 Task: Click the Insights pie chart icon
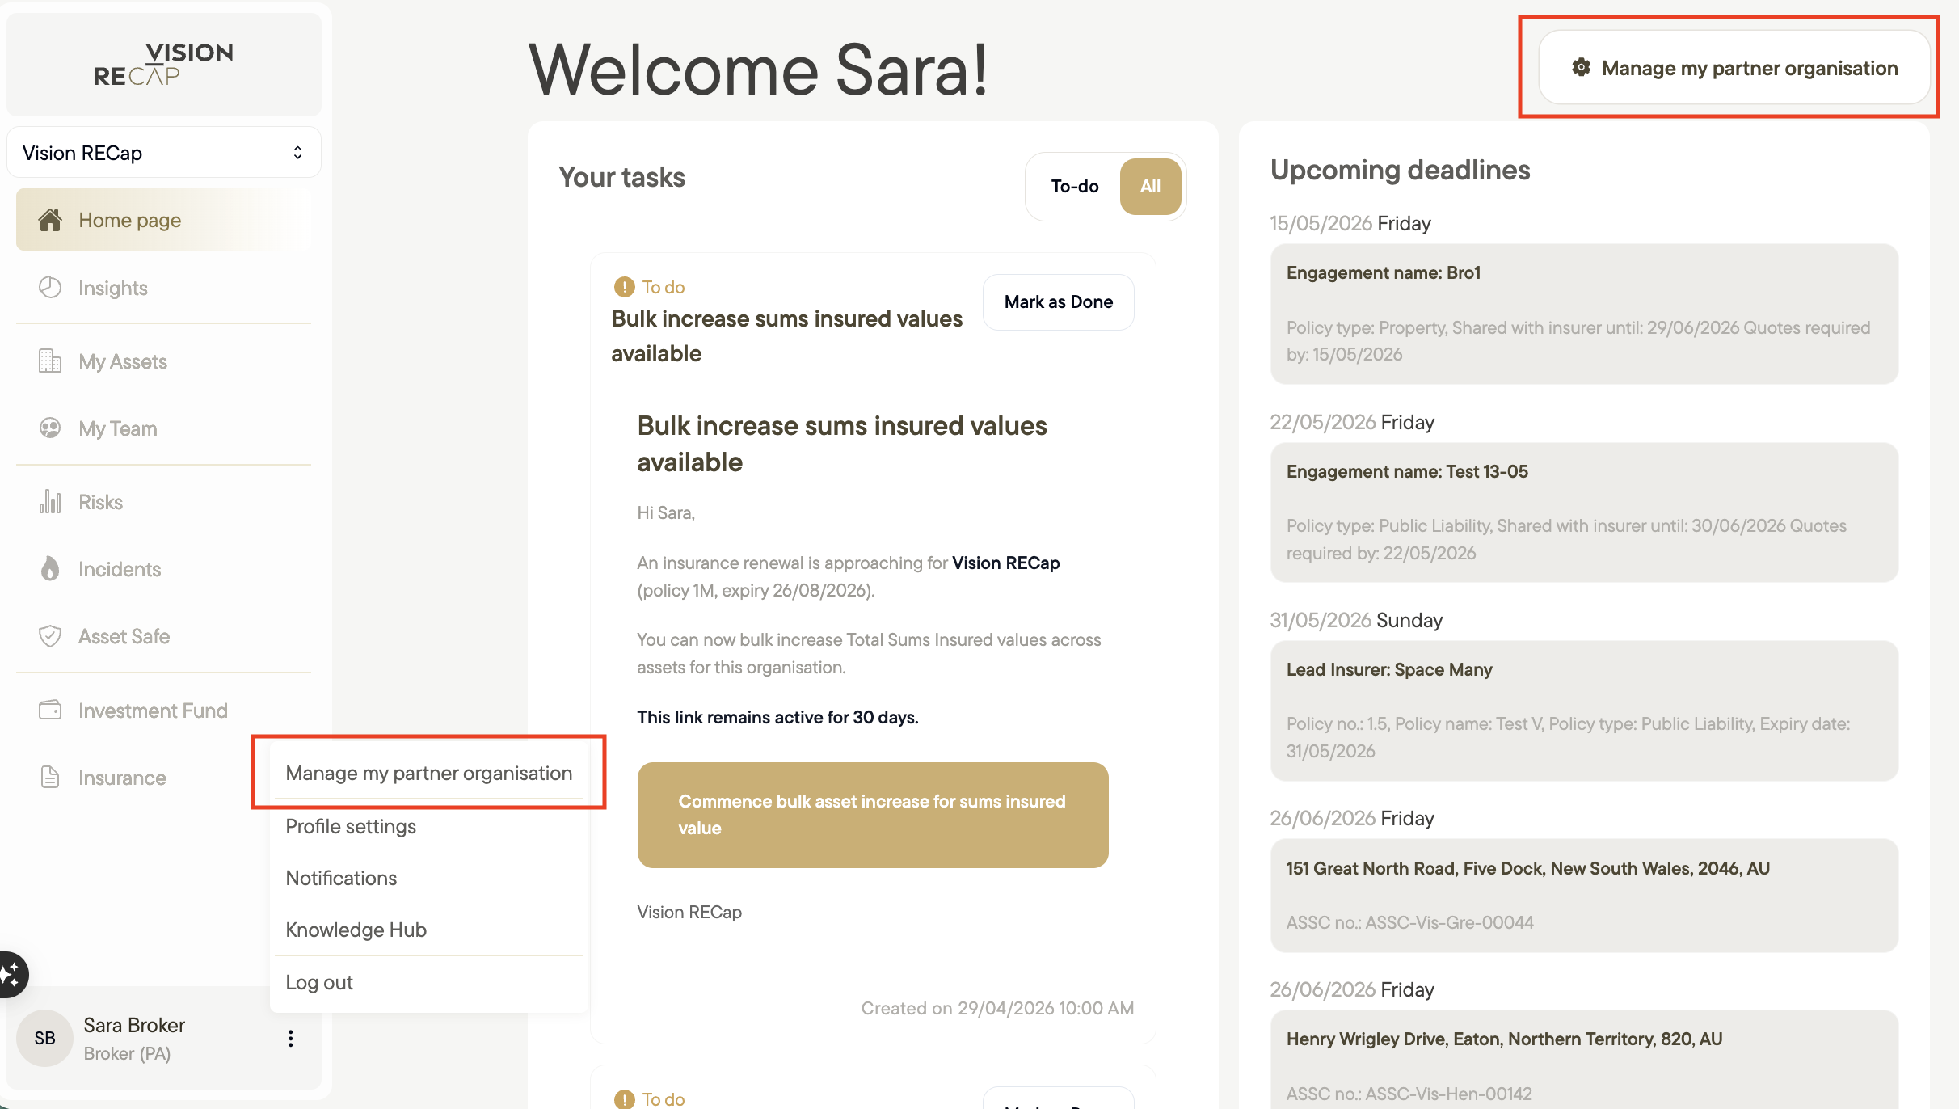(50, 288)
